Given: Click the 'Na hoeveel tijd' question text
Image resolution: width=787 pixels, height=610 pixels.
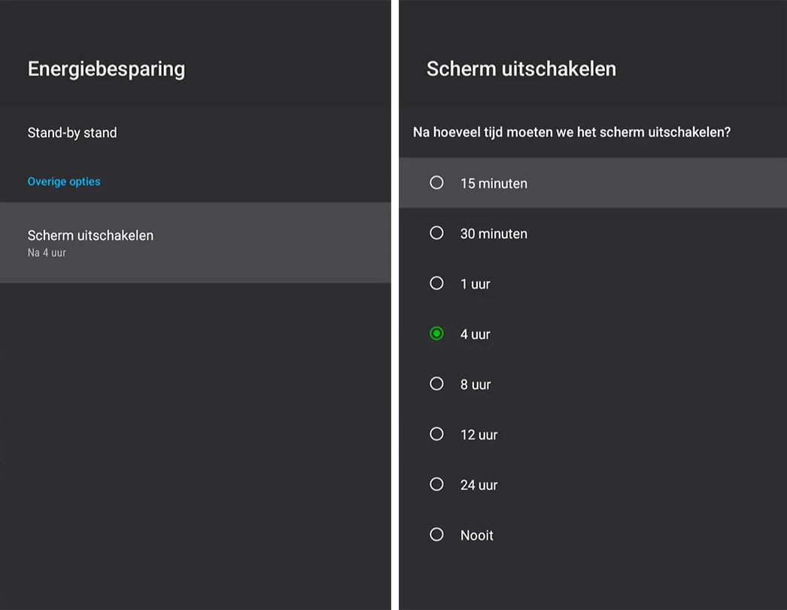Looking at the screenshot, I should 572,133.
